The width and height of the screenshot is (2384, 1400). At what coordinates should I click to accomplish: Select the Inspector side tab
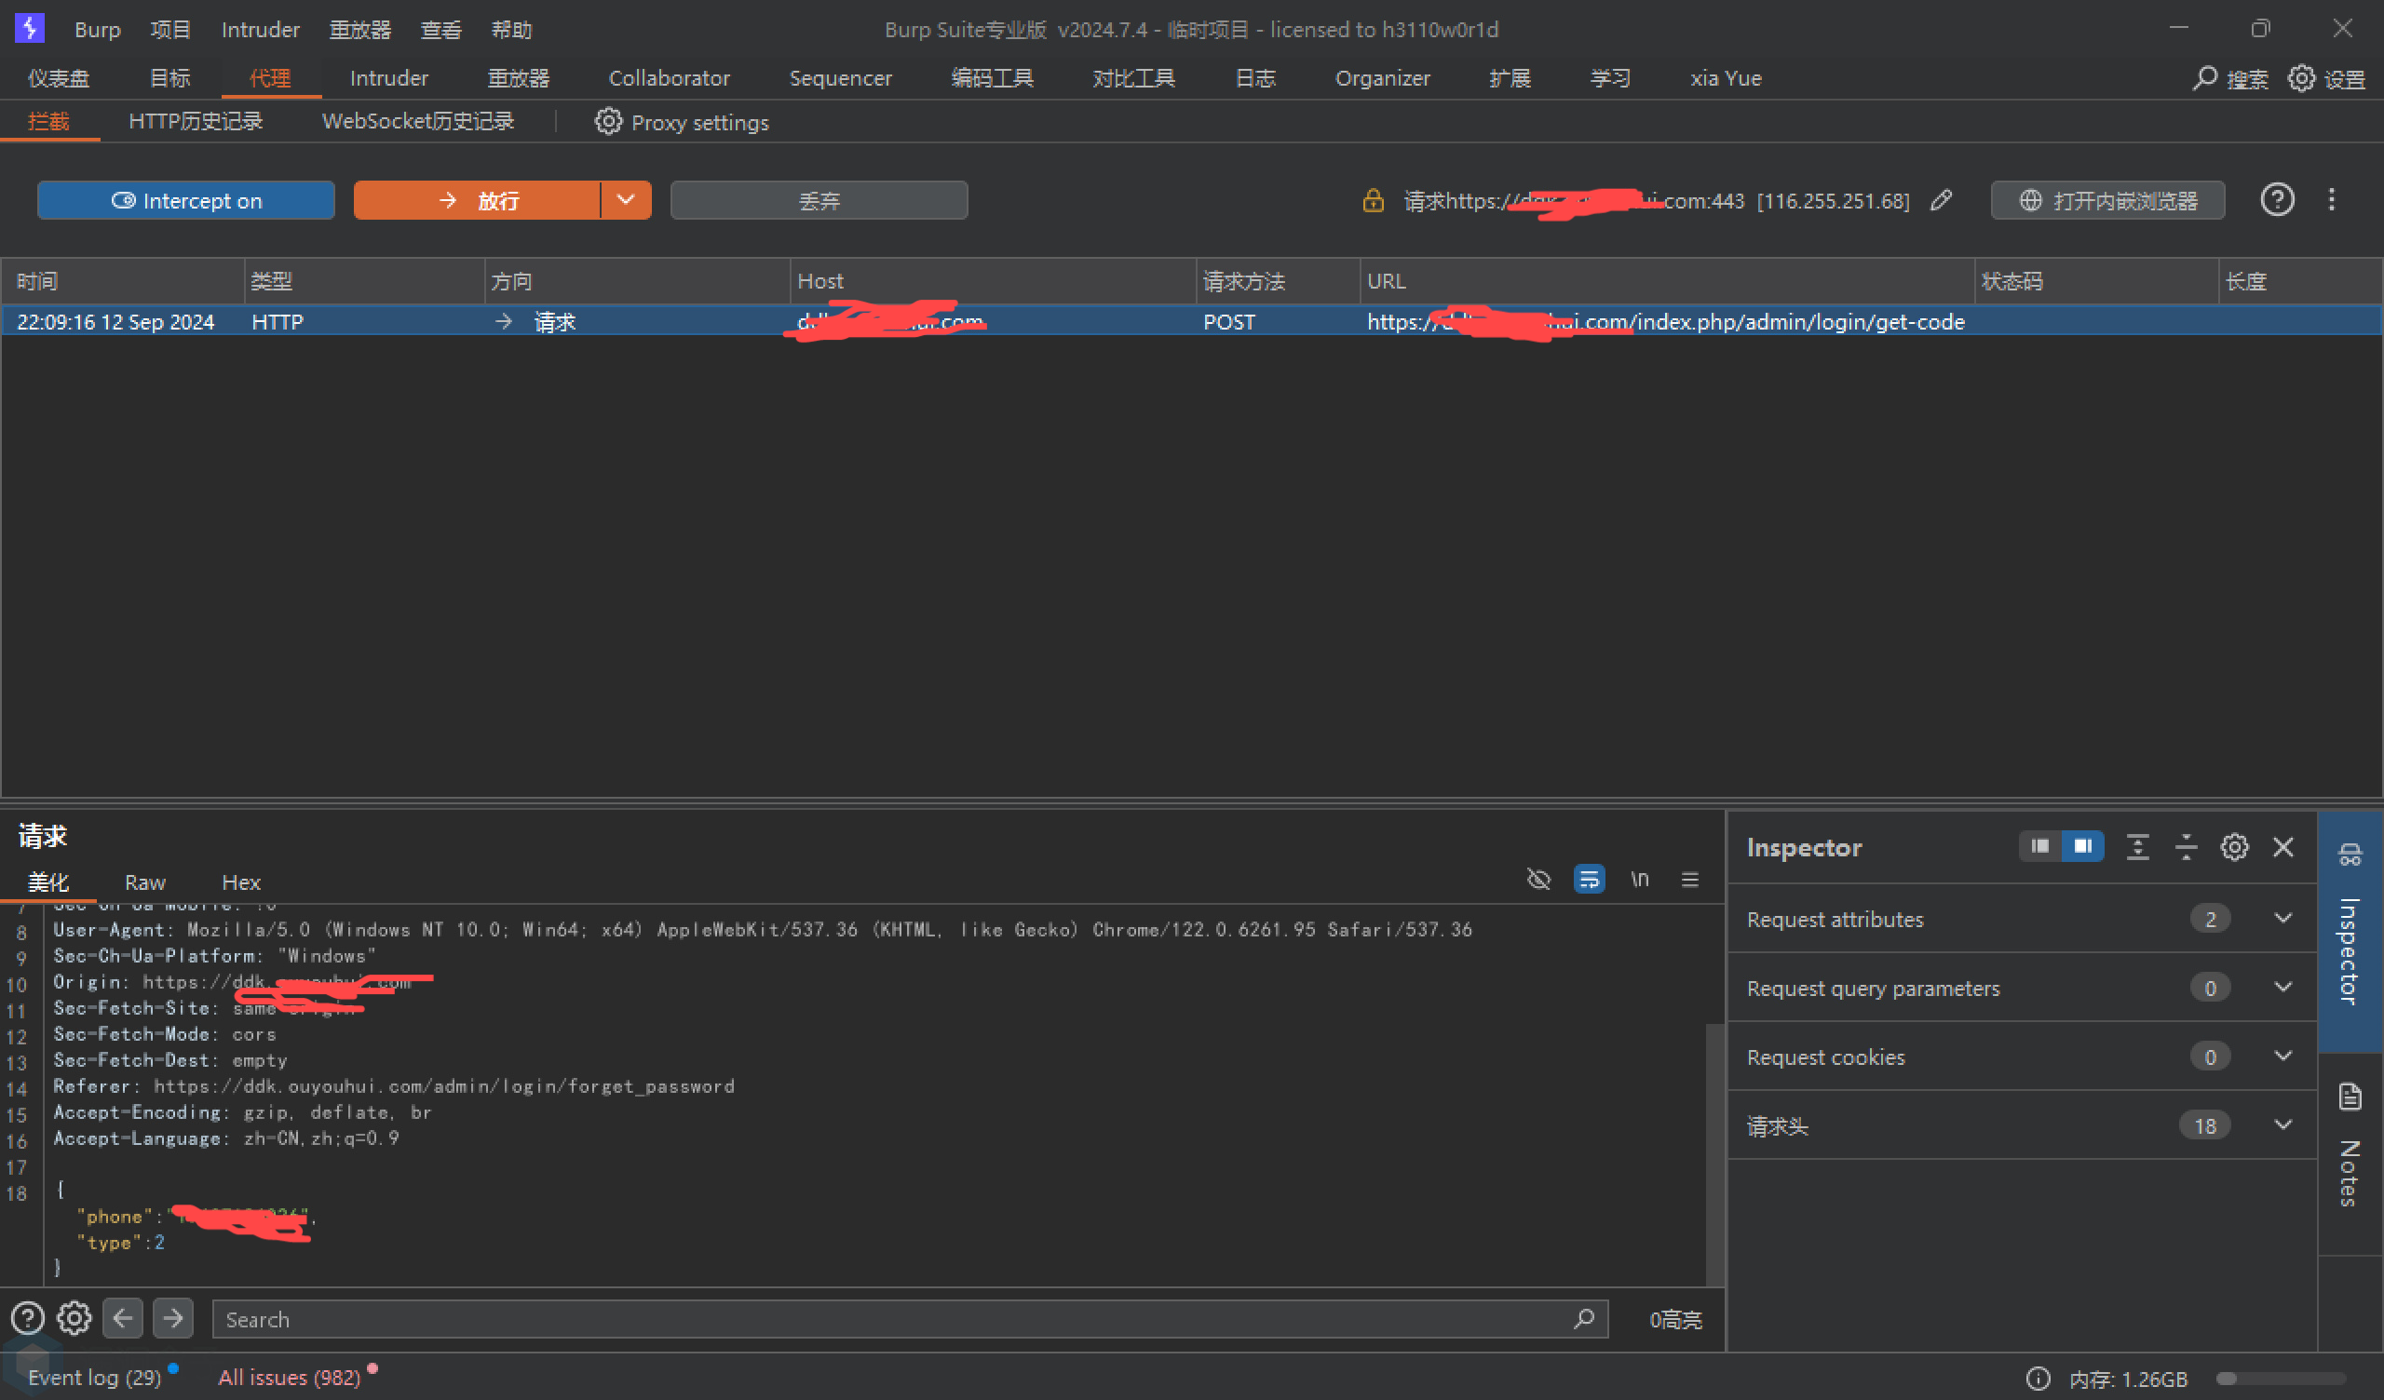(2350, 930)
